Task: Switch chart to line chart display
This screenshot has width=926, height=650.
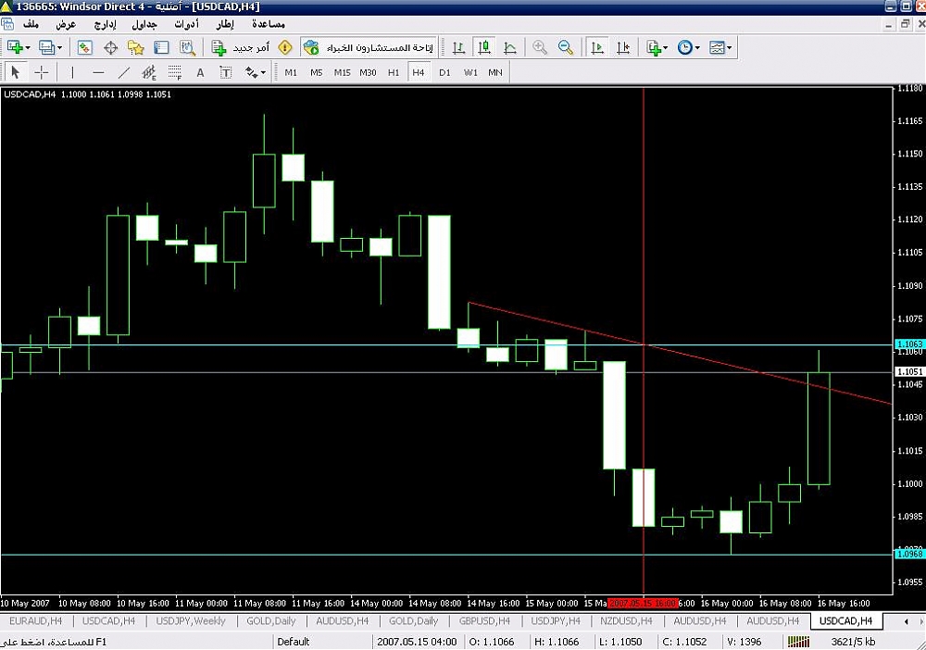Action: [510, 48]
